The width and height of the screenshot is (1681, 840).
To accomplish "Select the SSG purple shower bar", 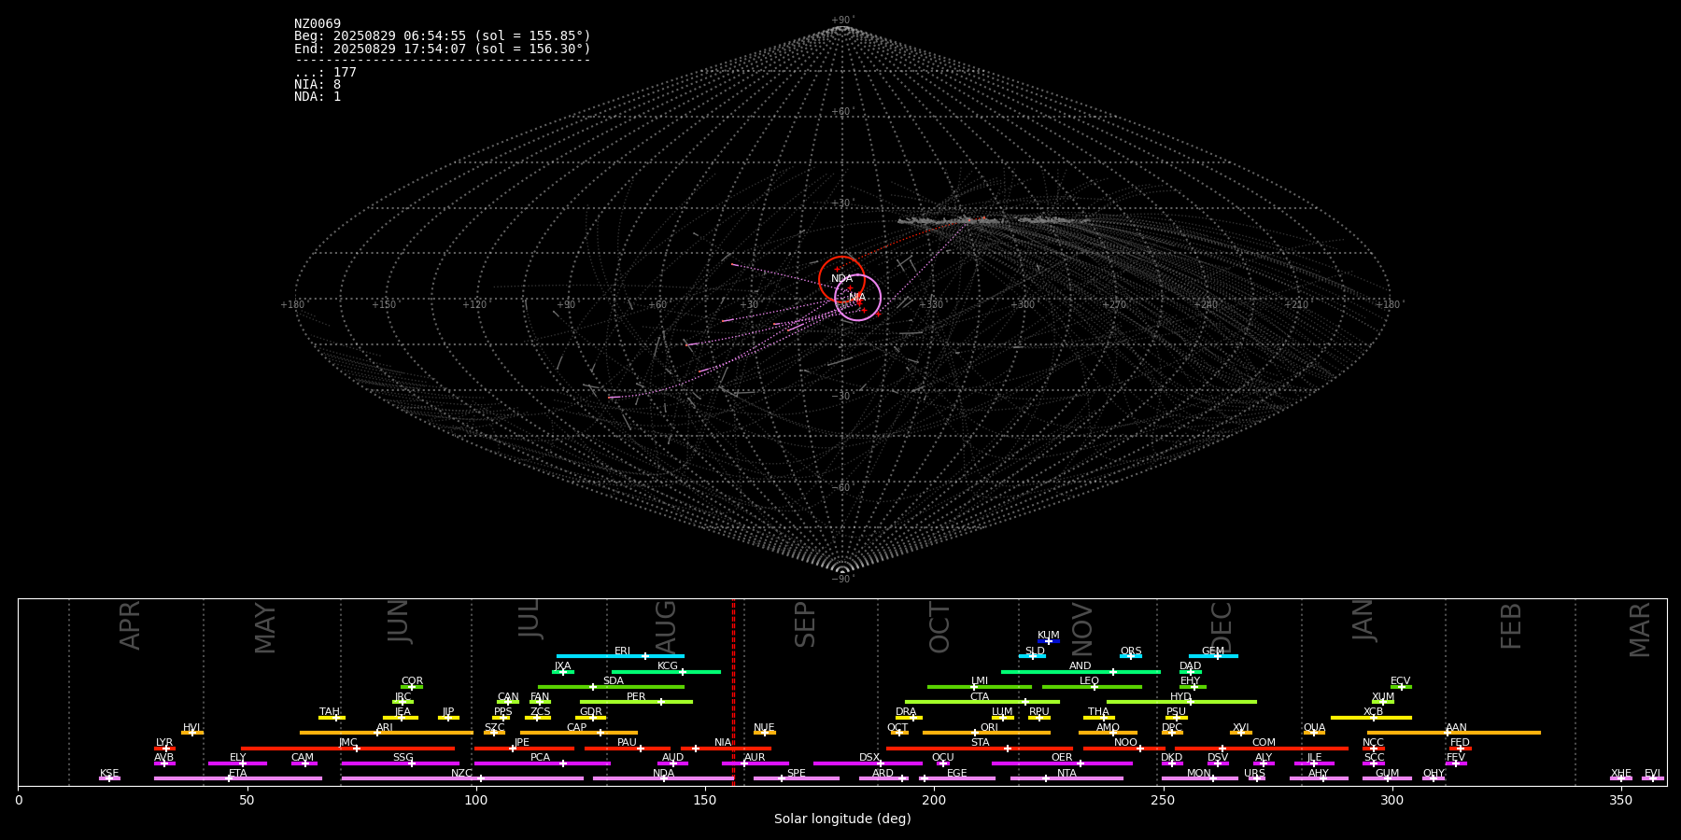I will click(x=401, y=763).
